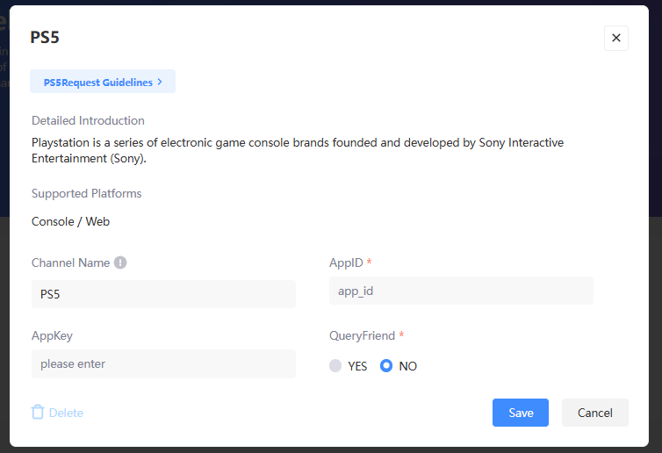
Task: Click the Delete text link
Action: [x=66, y=413]
